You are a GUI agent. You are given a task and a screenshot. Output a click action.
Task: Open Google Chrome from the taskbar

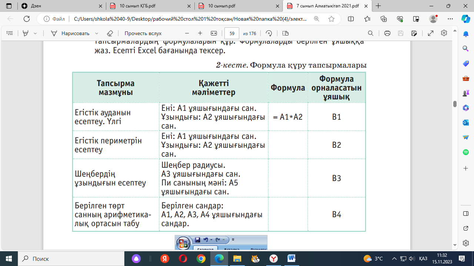(x=201, y=259)
